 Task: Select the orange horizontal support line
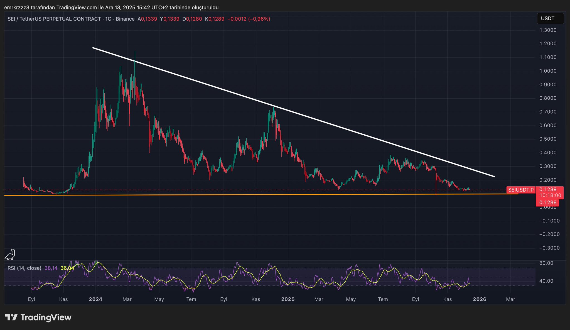223,194
